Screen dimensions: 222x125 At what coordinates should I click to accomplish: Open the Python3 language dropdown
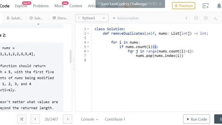[x=92, y=18]
